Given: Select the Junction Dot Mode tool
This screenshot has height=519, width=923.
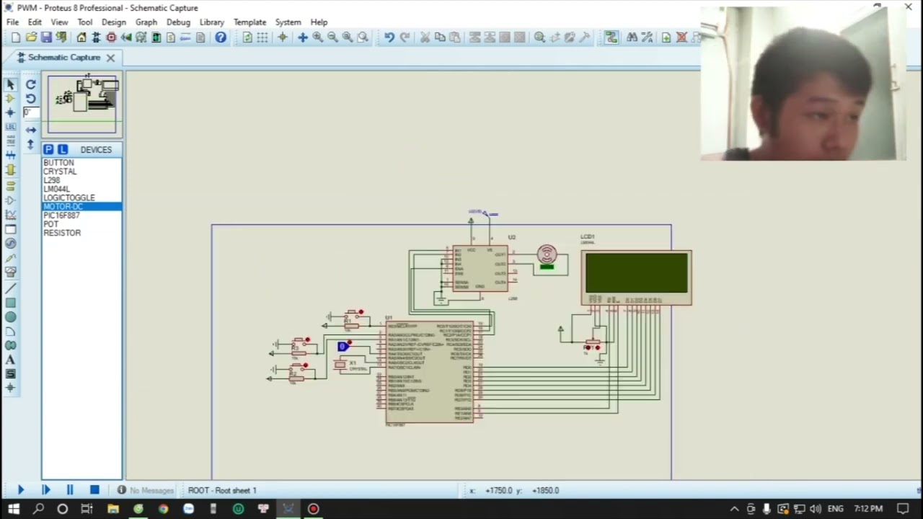Looking at the screenshot, I should [10, 112].
